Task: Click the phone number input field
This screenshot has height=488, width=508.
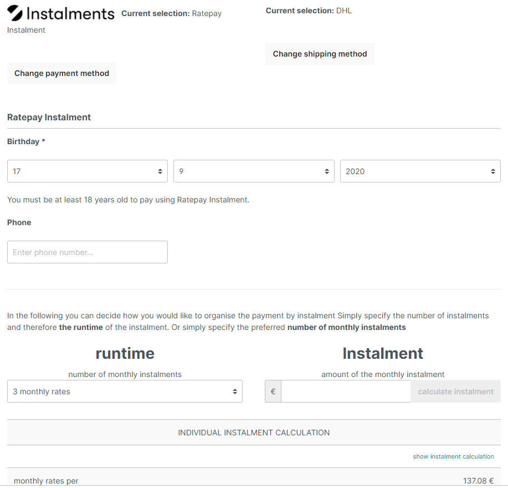Action: [x=88, y=252]
